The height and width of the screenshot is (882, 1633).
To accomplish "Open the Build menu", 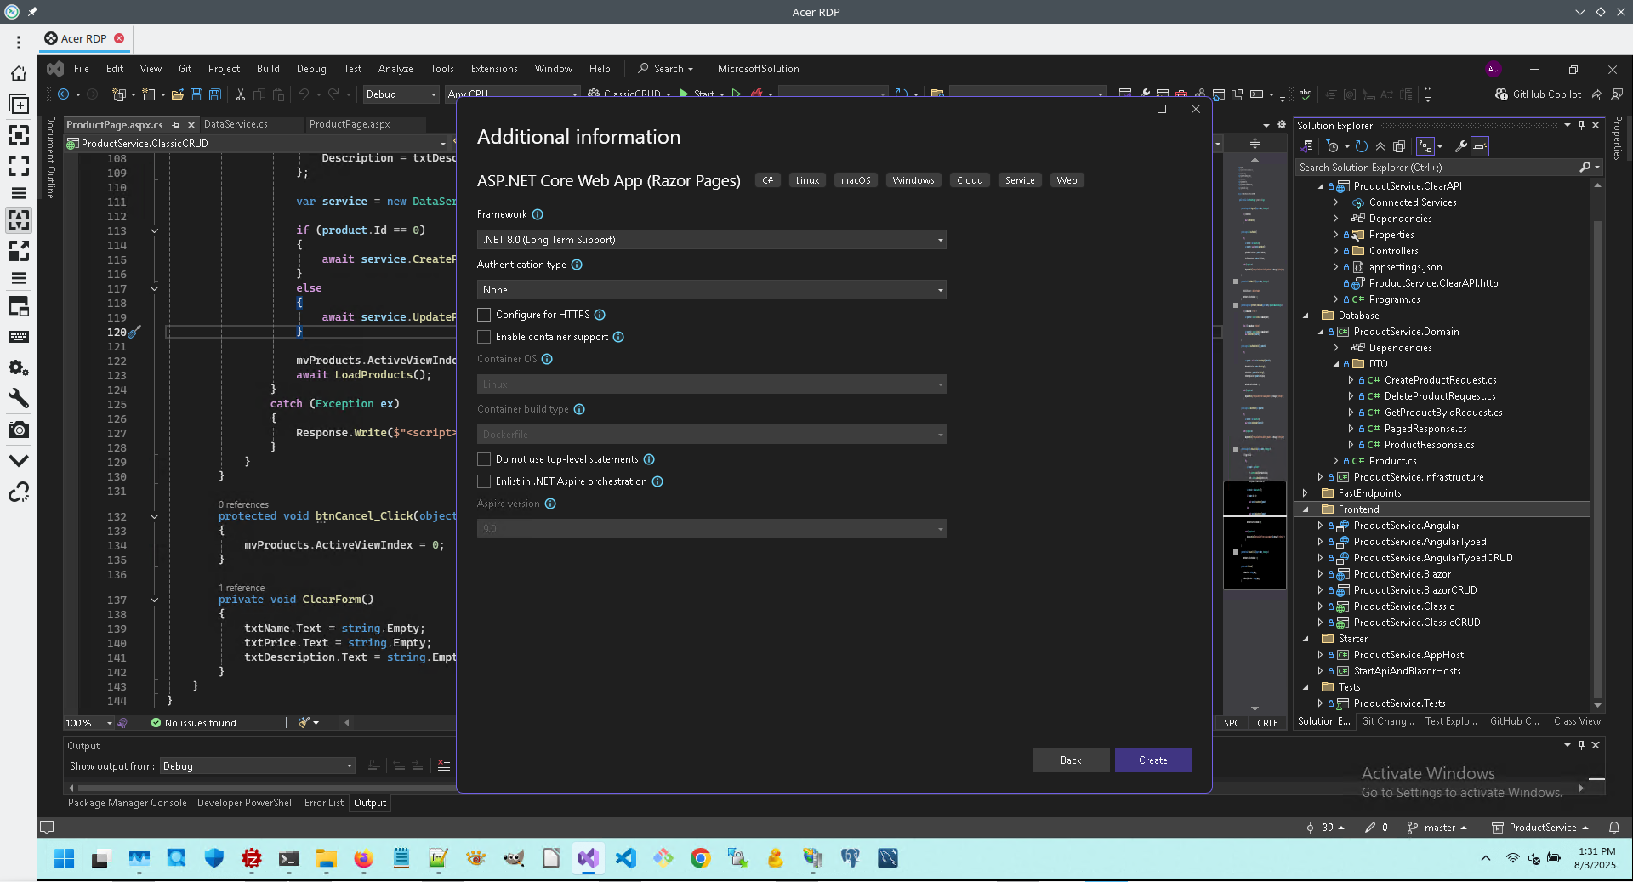I will [268, 69].
